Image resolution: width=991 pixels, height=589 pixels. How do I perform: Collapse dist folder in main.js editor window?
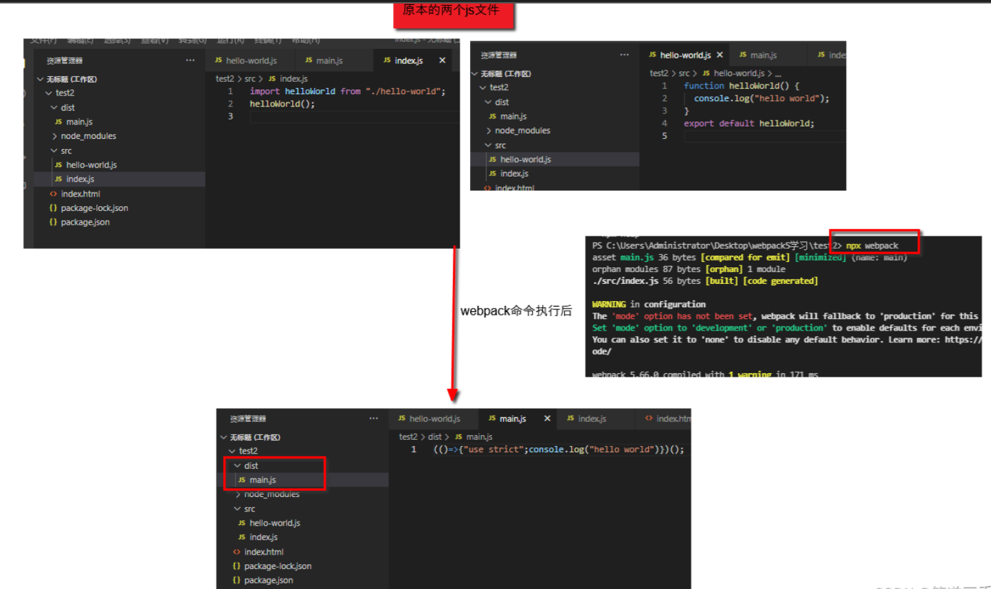click(237, 465)
